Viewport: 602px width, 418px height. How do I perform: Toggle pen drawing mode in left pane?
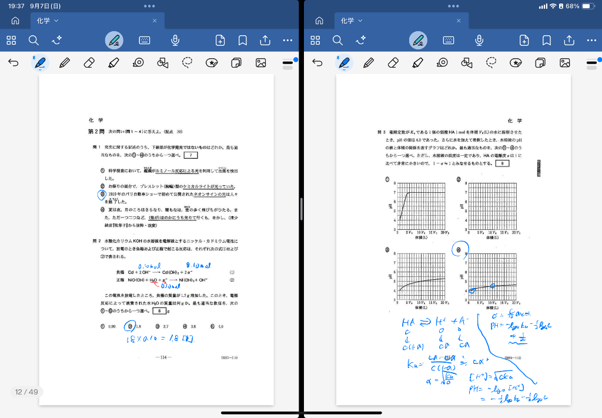(114, 40)
